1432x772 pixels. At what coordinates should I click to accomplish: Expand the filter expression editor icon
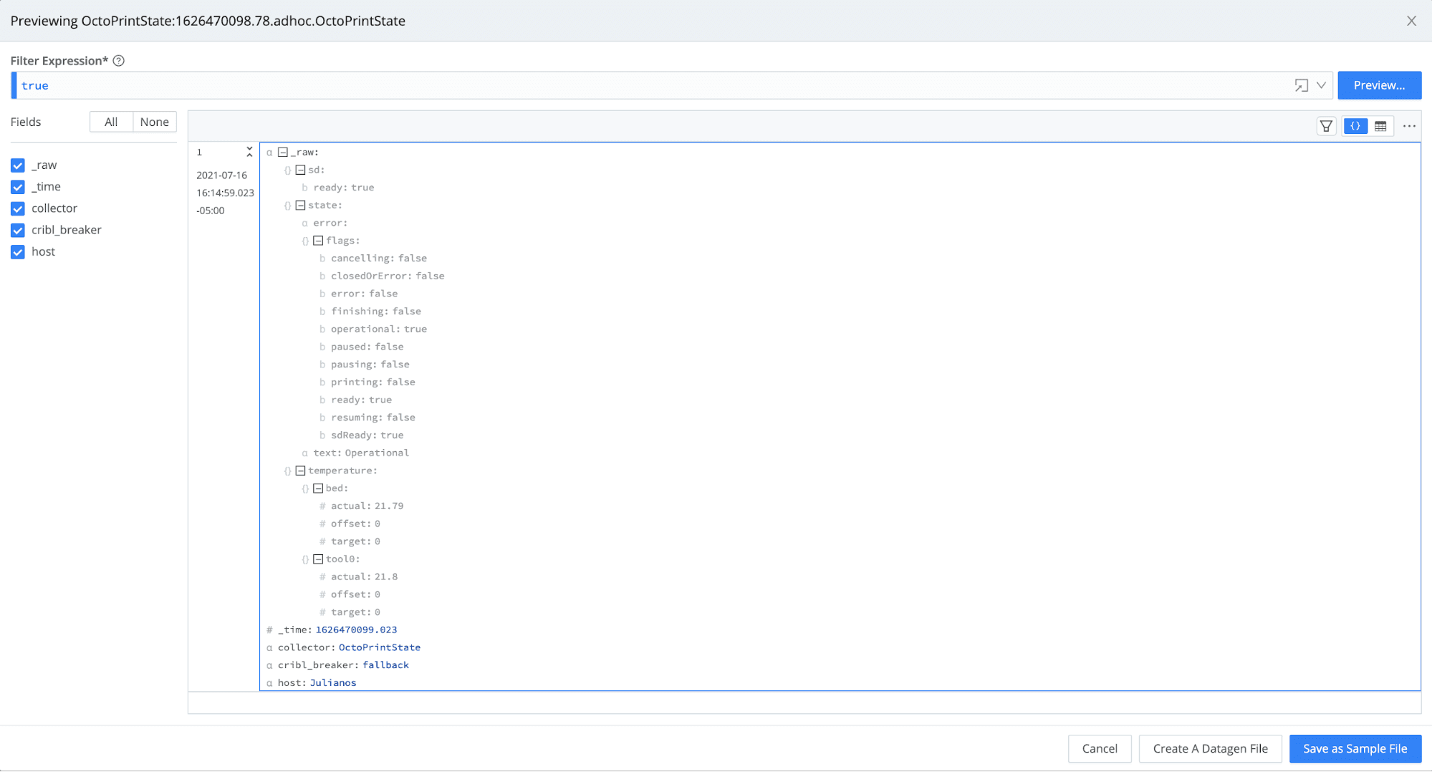click(x=1301, y=85)
